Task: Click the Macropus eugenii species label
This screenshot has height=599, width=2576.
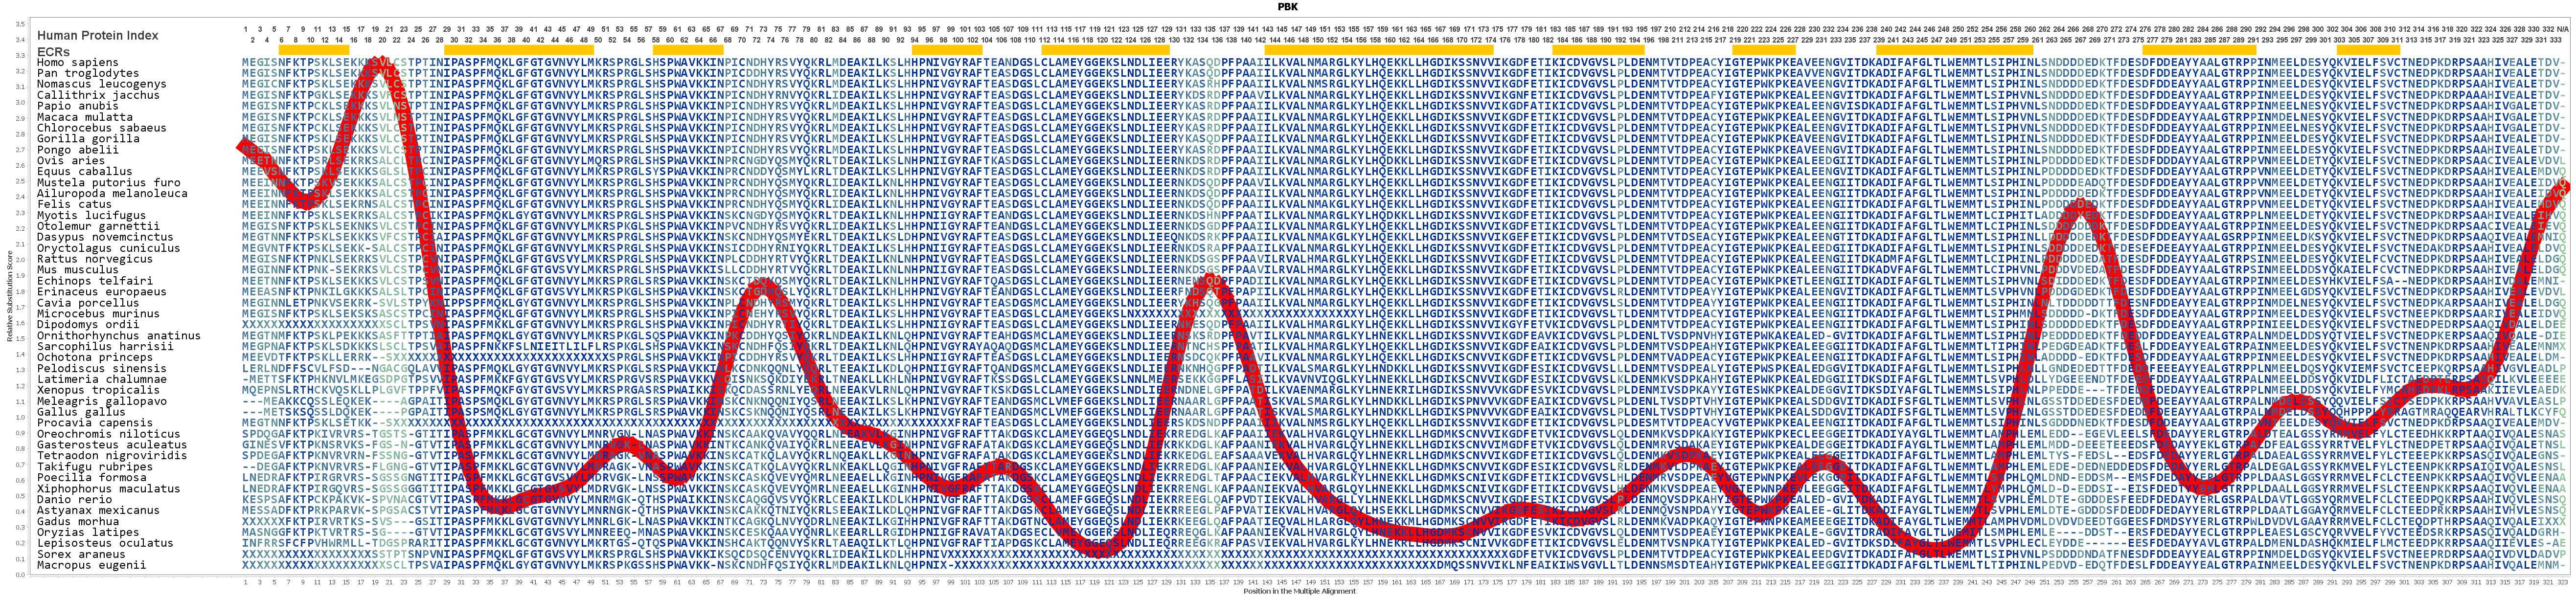Action: click(x=91, y=565)
